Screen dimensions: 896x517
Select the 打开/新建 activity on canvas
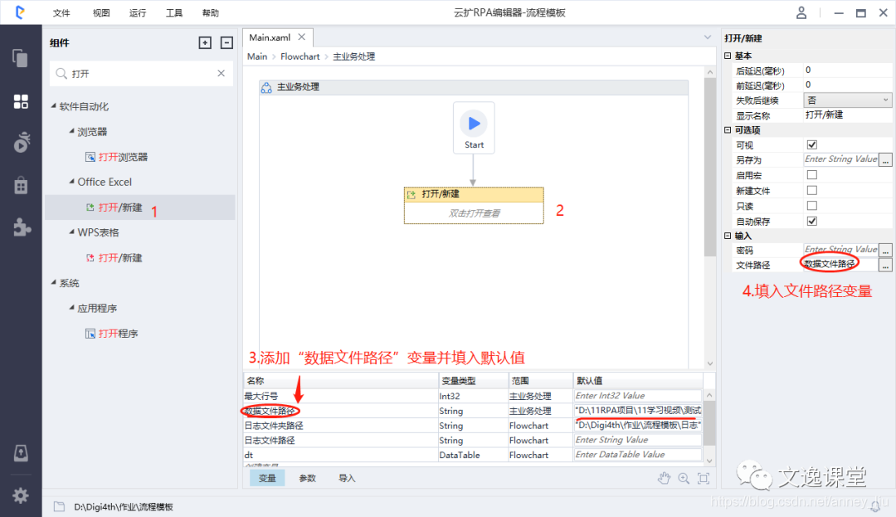point(474,205)
